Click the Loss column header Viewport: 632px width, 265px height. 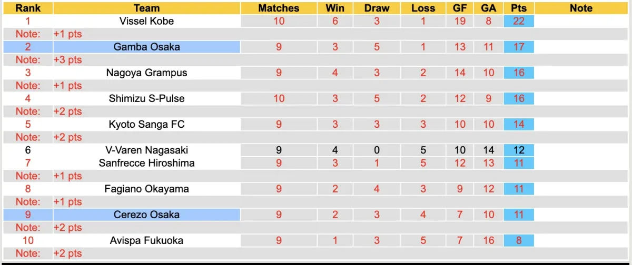(423, 8)
